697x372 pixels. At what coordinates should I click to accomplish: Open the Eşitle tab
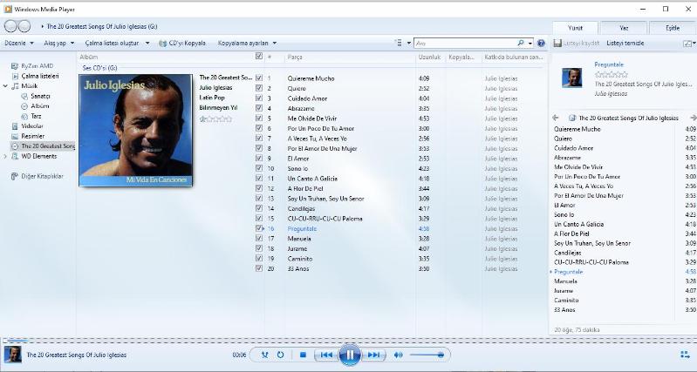(673, 28)
